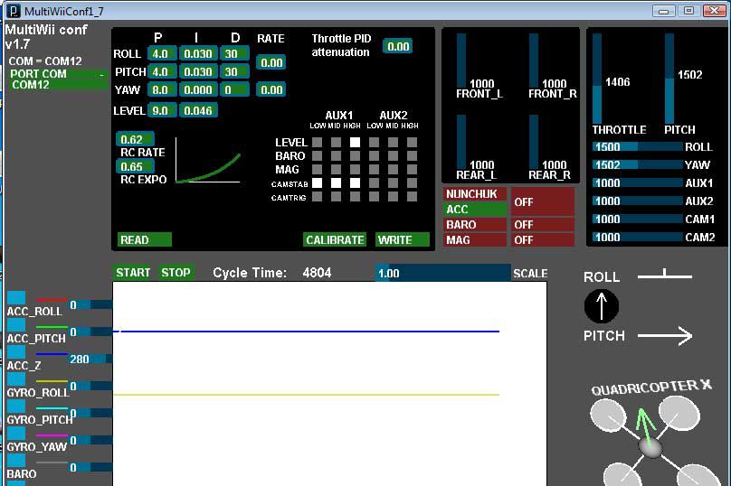
Task: Click the YAW RATE value field
Action: click(271, 89)
